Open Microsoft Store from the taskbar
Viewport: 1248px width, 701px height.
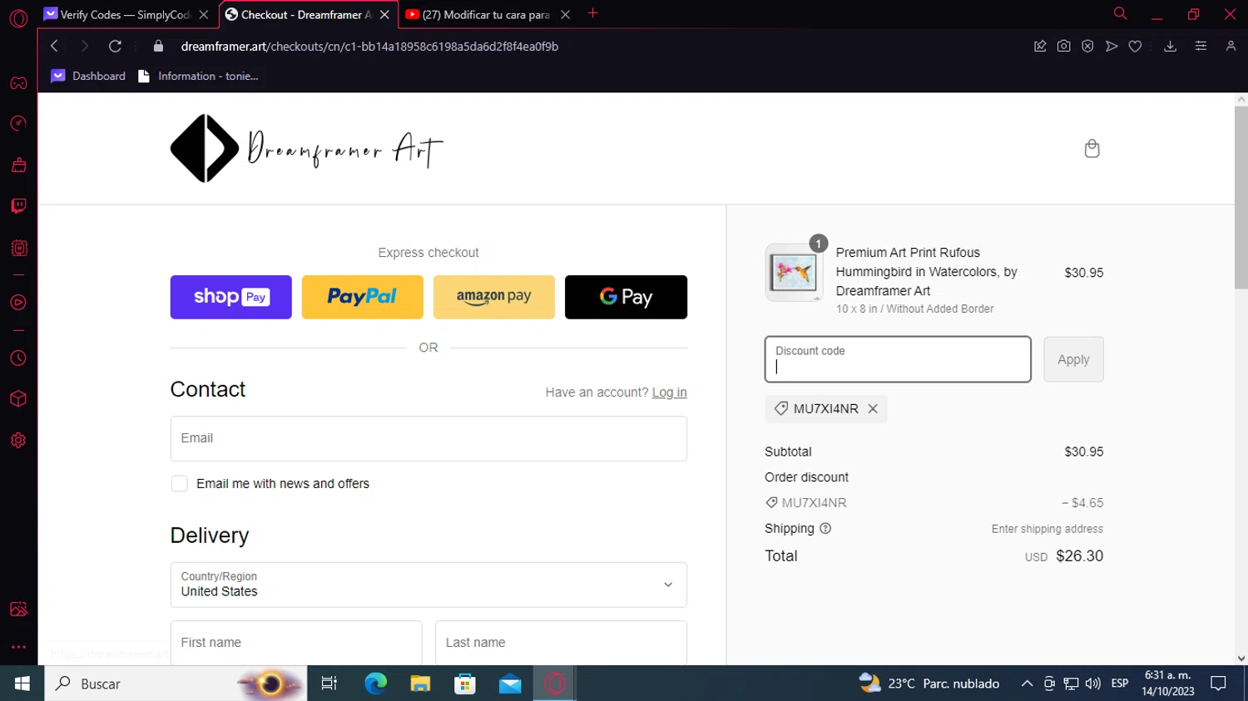tap(465, 684)
